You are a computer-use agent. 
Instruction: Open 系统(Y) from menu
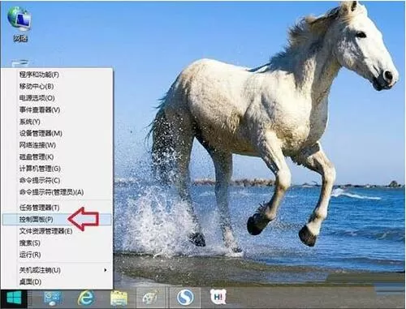tap(58, 122)
